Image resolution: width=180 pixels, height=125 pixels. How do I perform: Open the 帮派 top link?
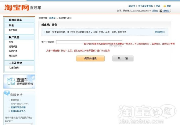pyautogui.click(x=158, y=6)
